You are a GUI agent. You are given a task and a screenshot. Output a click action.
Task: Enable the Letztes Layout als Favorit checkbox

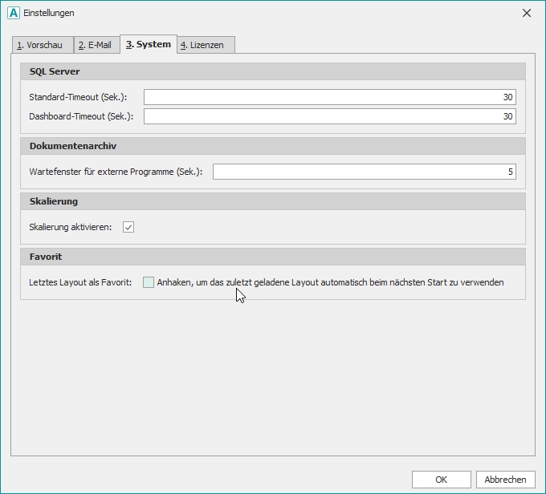149,282
